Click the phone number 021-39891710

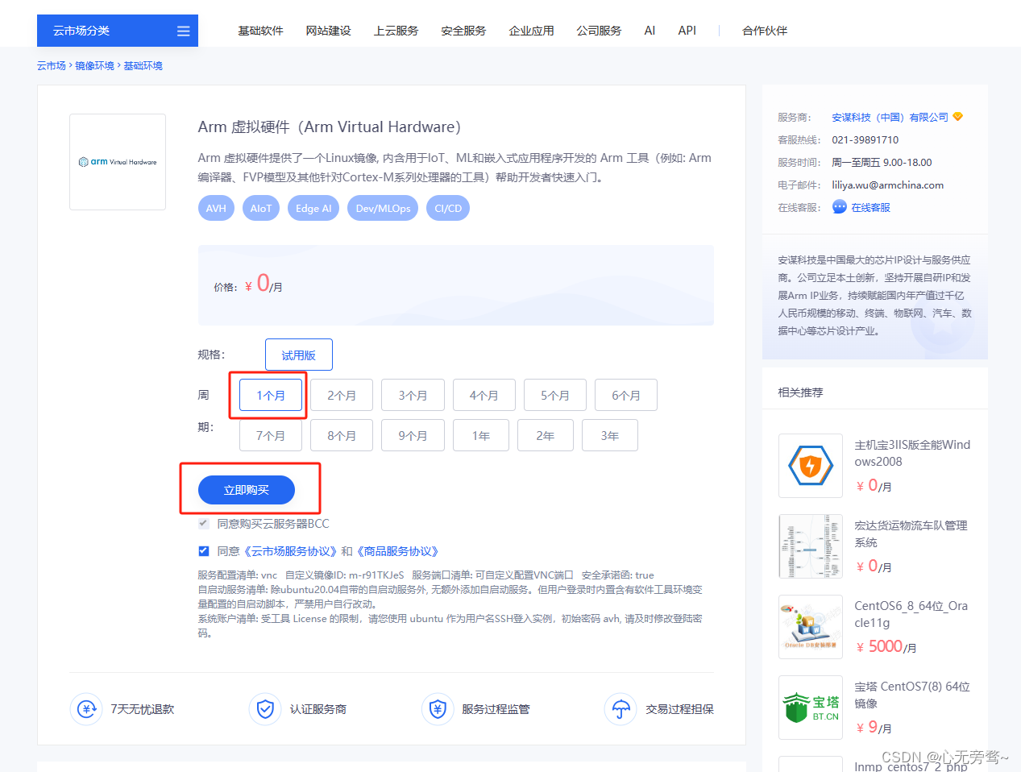[x=865, y=139]
